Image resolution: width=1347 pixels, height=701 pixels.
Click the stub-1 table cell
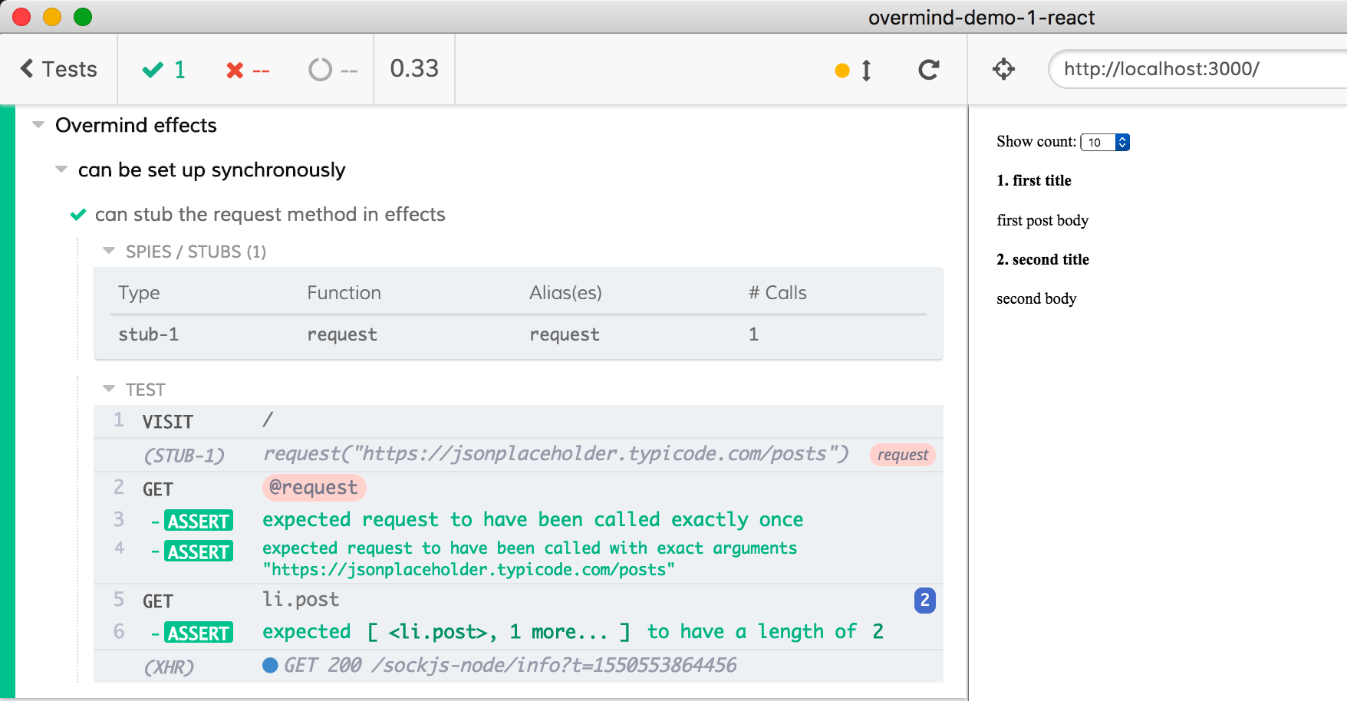point(149,334)
